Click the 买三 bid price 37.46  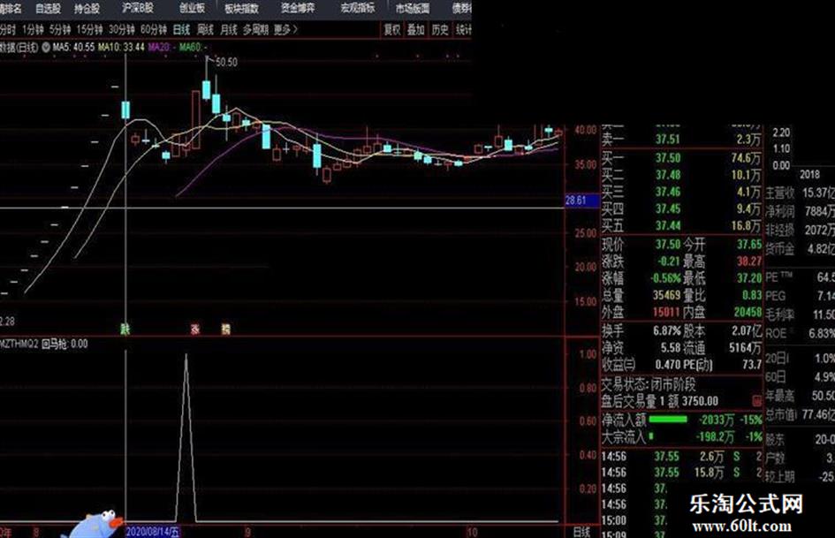(x=668, y=192)
